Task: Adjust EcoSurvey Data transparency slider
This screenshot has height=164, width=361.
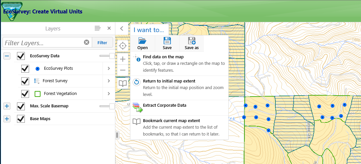Action: (112, 56)
